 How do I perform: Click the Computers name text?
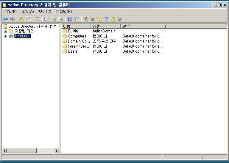(77, 36)
